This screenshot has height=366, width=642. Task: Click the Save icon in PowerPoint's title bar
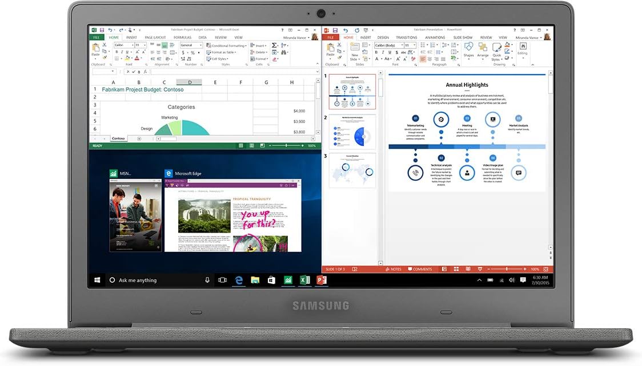(335, 30)
